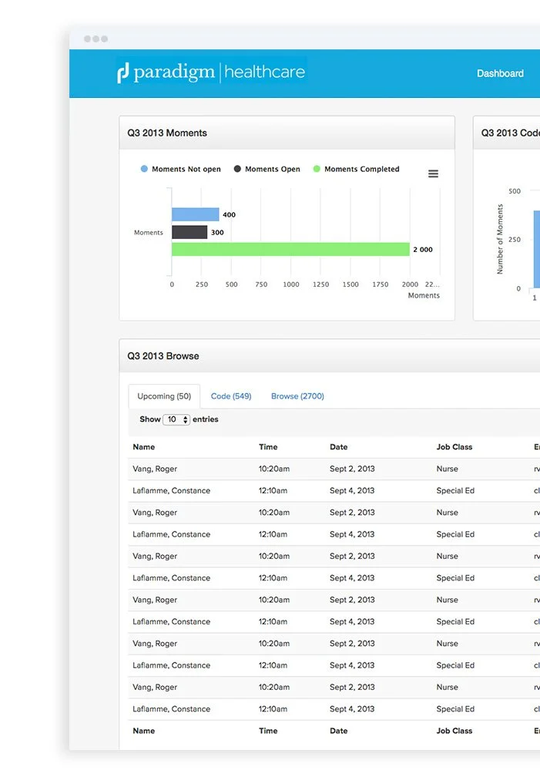The image size is (540, 777).
Task: Click the Q3 2013 Browse panel title
Action: [163, 356]
